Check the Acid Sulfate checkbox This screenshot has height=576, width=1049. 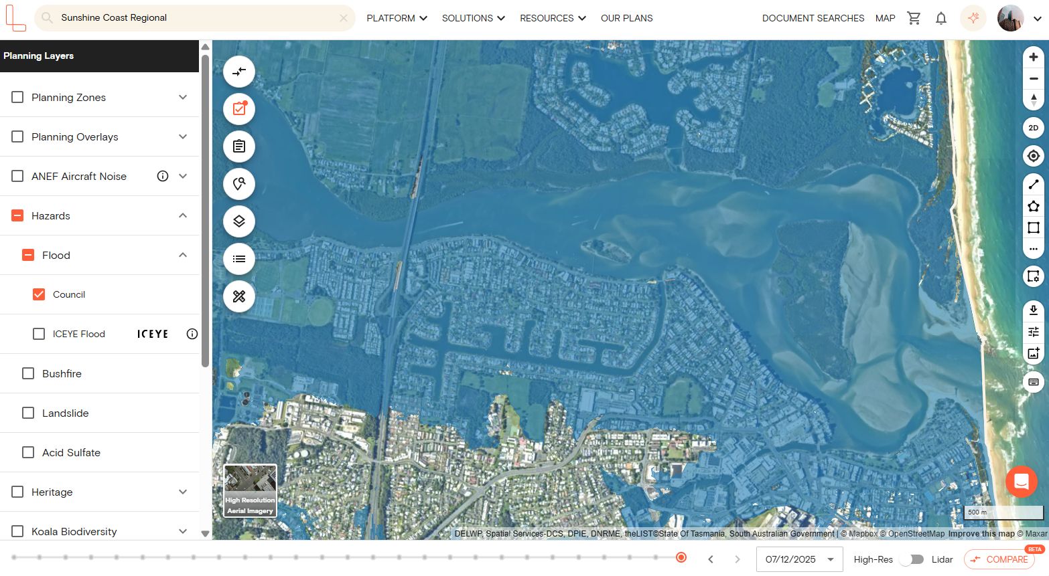[28, 452]
